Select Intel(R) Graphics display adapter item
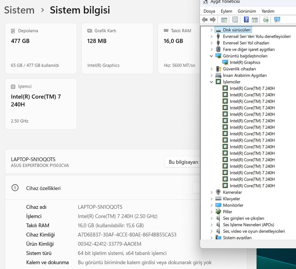 (x=245, y=62)
